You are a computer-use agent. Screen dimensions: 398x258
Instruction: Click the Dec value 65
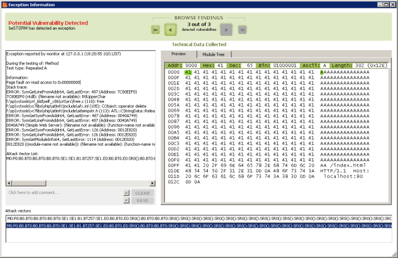click(x=250, y=65)
